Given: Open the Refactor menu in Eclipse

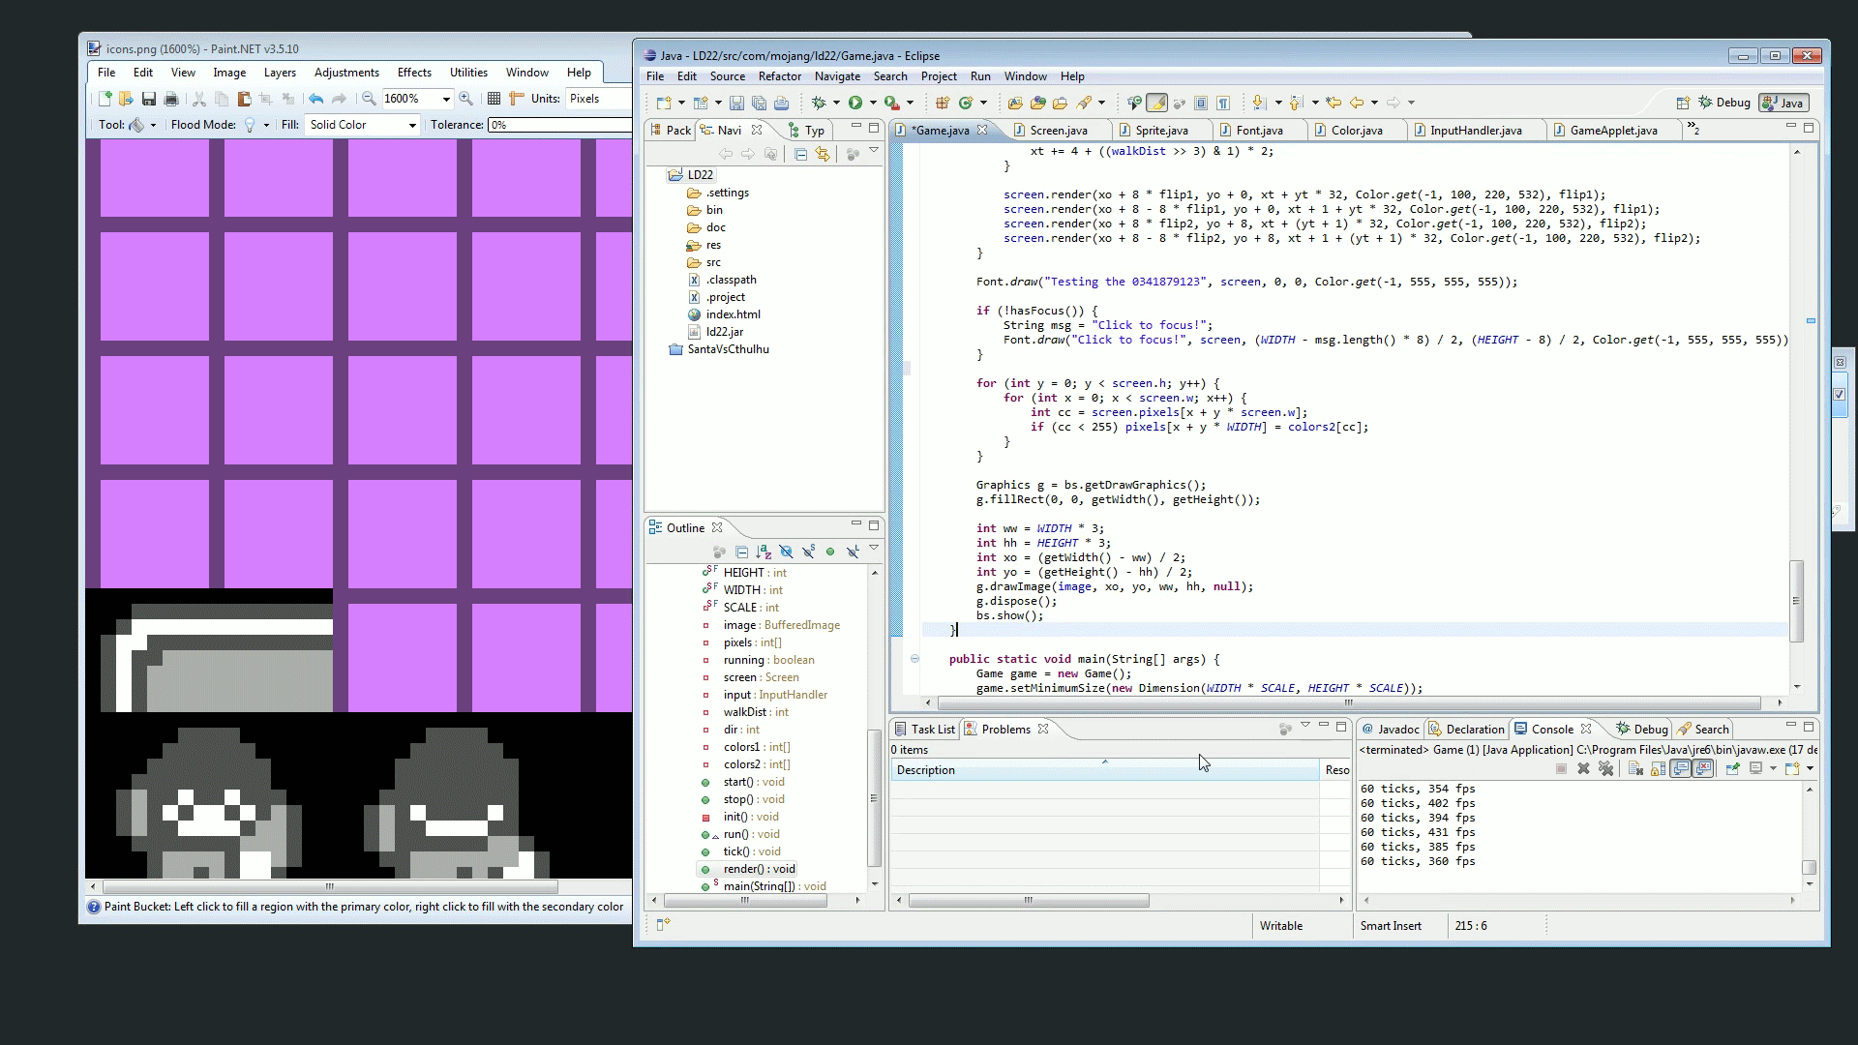Looking at the screenshot, I should [779, 76].
